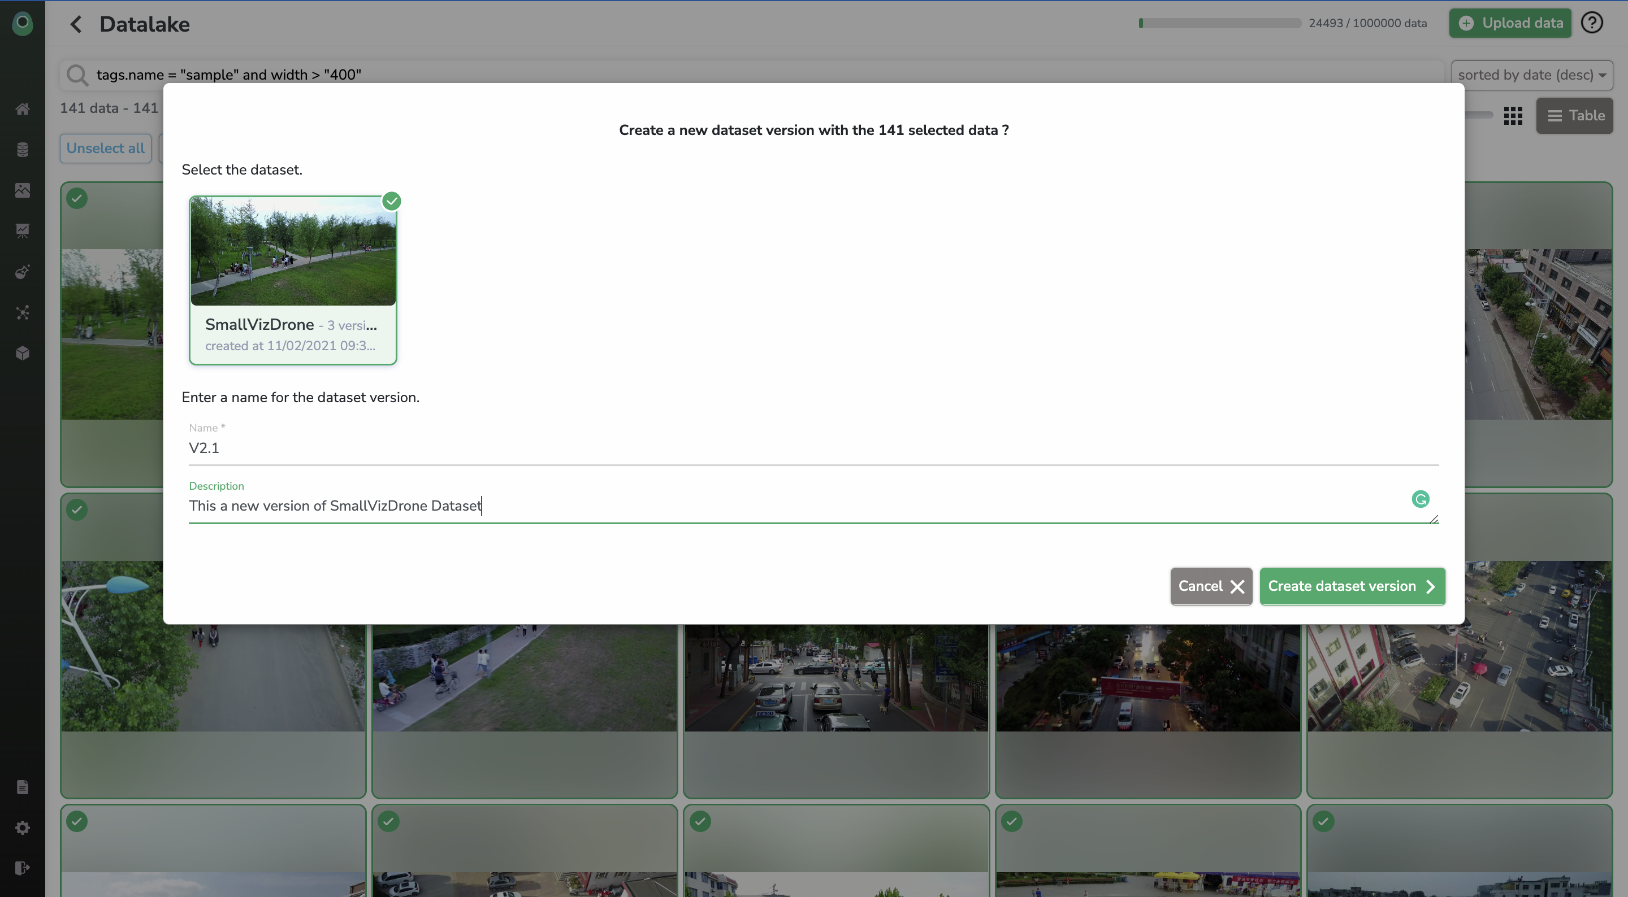This screenshot has height=897, width=1628.
Task: Click the cube icon in the sidebar
Action: coord(23,353)
